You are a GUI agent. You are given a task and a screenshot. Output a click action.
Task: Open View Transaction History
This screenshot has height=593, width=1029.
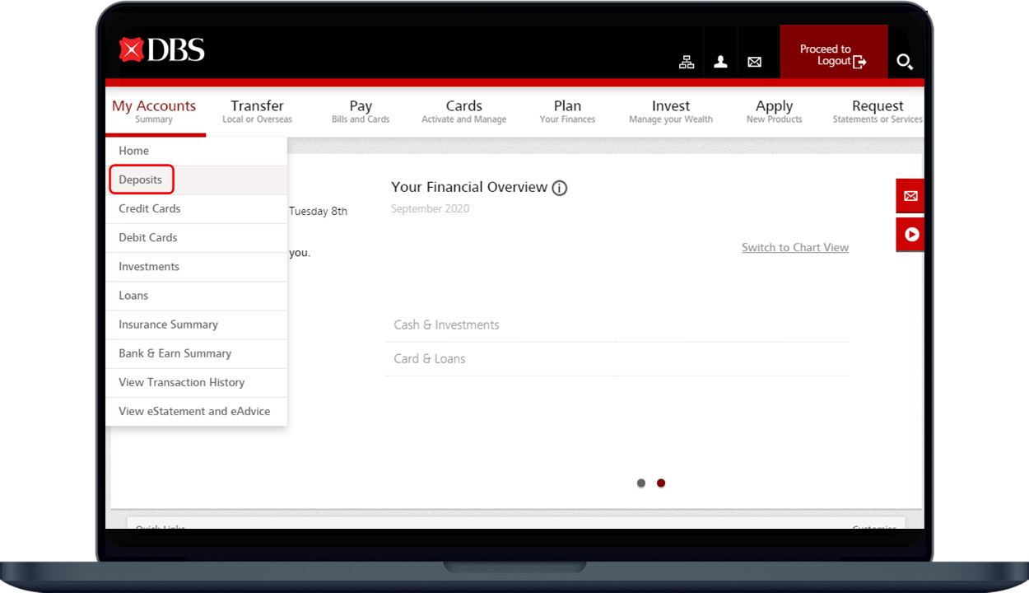click(x=181, y=382)
